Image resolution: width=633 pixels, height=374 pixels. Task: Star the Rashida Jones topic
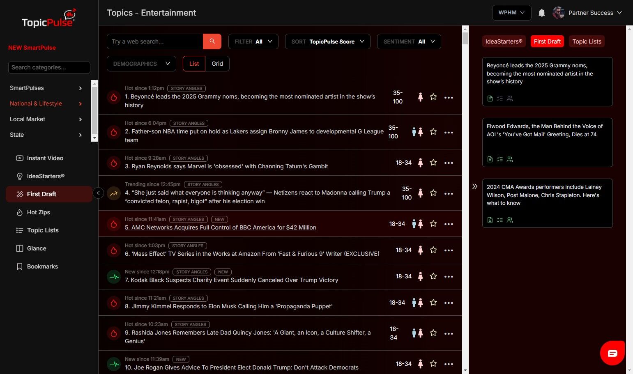(x=433, y=333)
